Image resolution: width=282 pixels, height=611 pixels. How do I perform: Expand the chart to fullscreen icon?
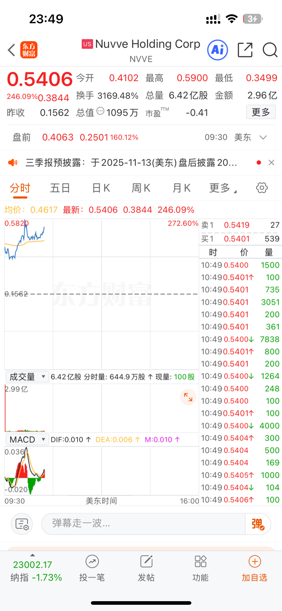click(188, 397)
